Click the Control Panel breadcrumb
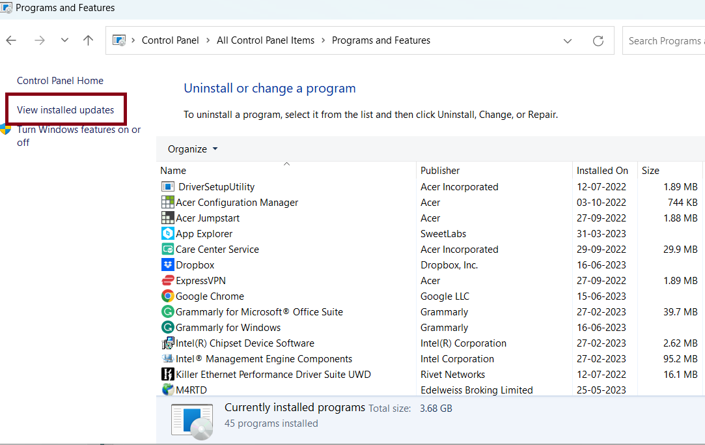The width and height of the screenshot is (705, 445). pos(170,40)
